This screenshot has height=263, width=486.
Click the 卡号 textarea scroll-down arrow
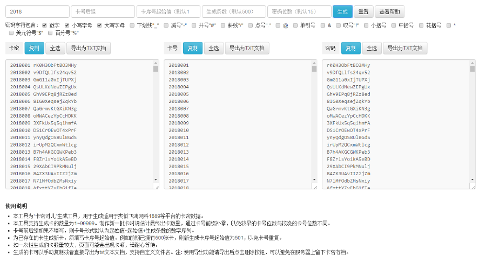pos(314,180)
